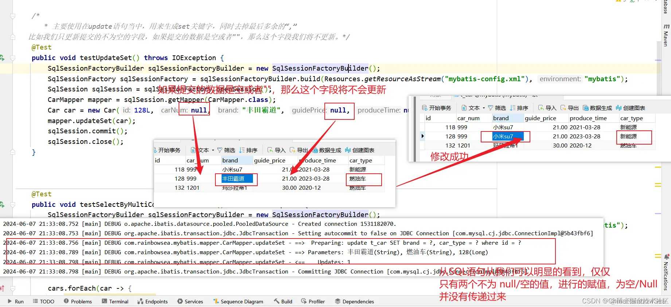Open the Problems tool window
Image resolution: width=671 pixels, height=307 pixels.
point(78,302)
